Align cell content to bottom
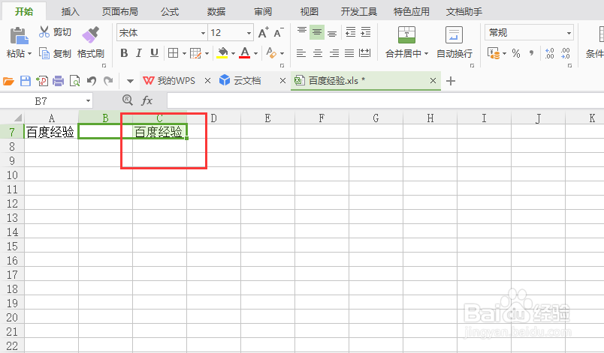 (x=332, y=32)
